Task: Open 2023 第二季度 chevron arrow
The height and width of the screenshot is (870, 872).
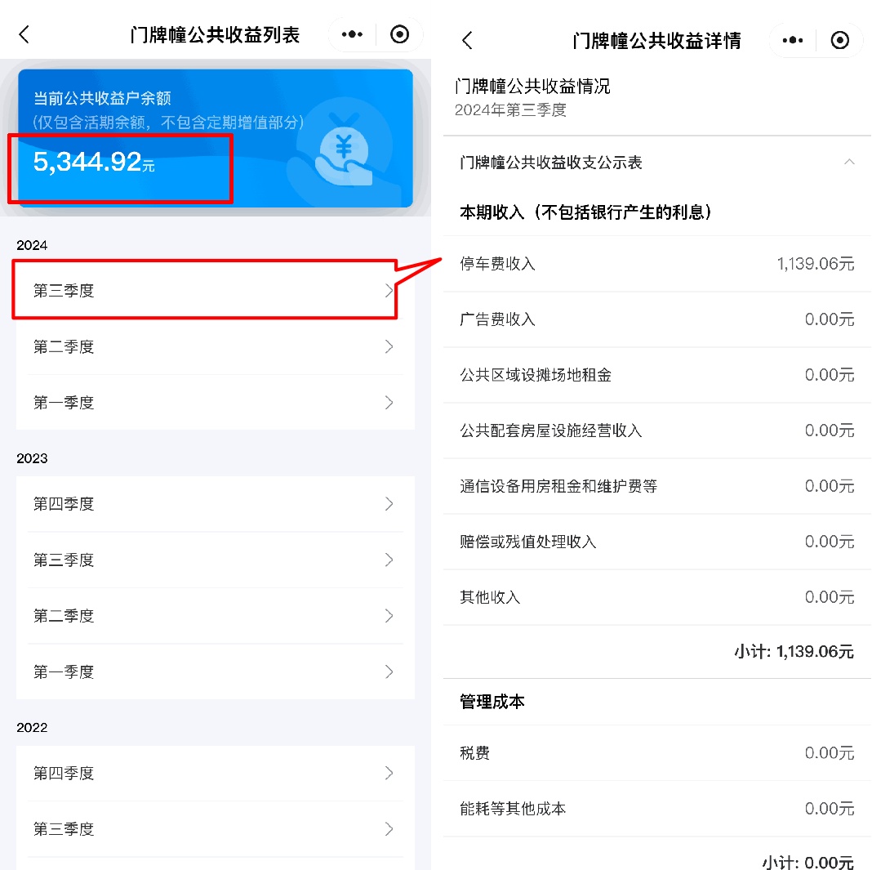Action: [389, 616]
